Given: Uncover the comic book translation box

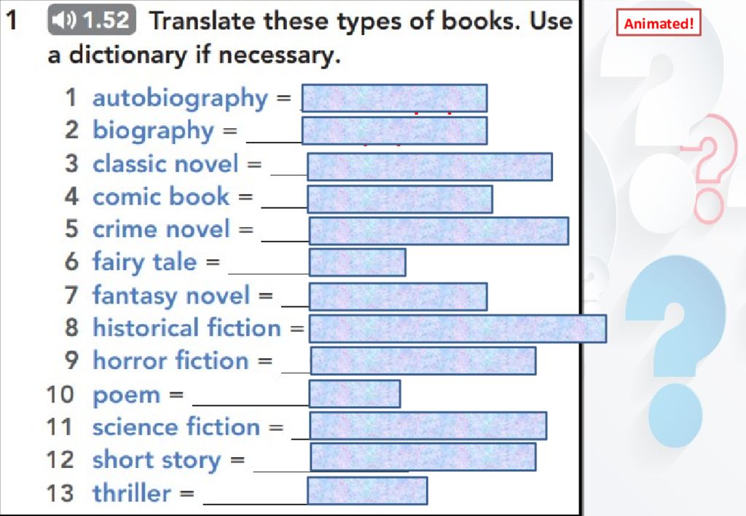Looking at the screenshot, I should click(400, 199).
